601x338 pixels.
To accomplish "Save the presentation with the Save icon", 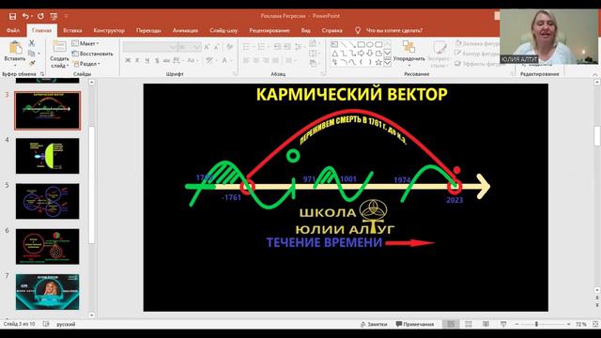I will pos(12,16).
